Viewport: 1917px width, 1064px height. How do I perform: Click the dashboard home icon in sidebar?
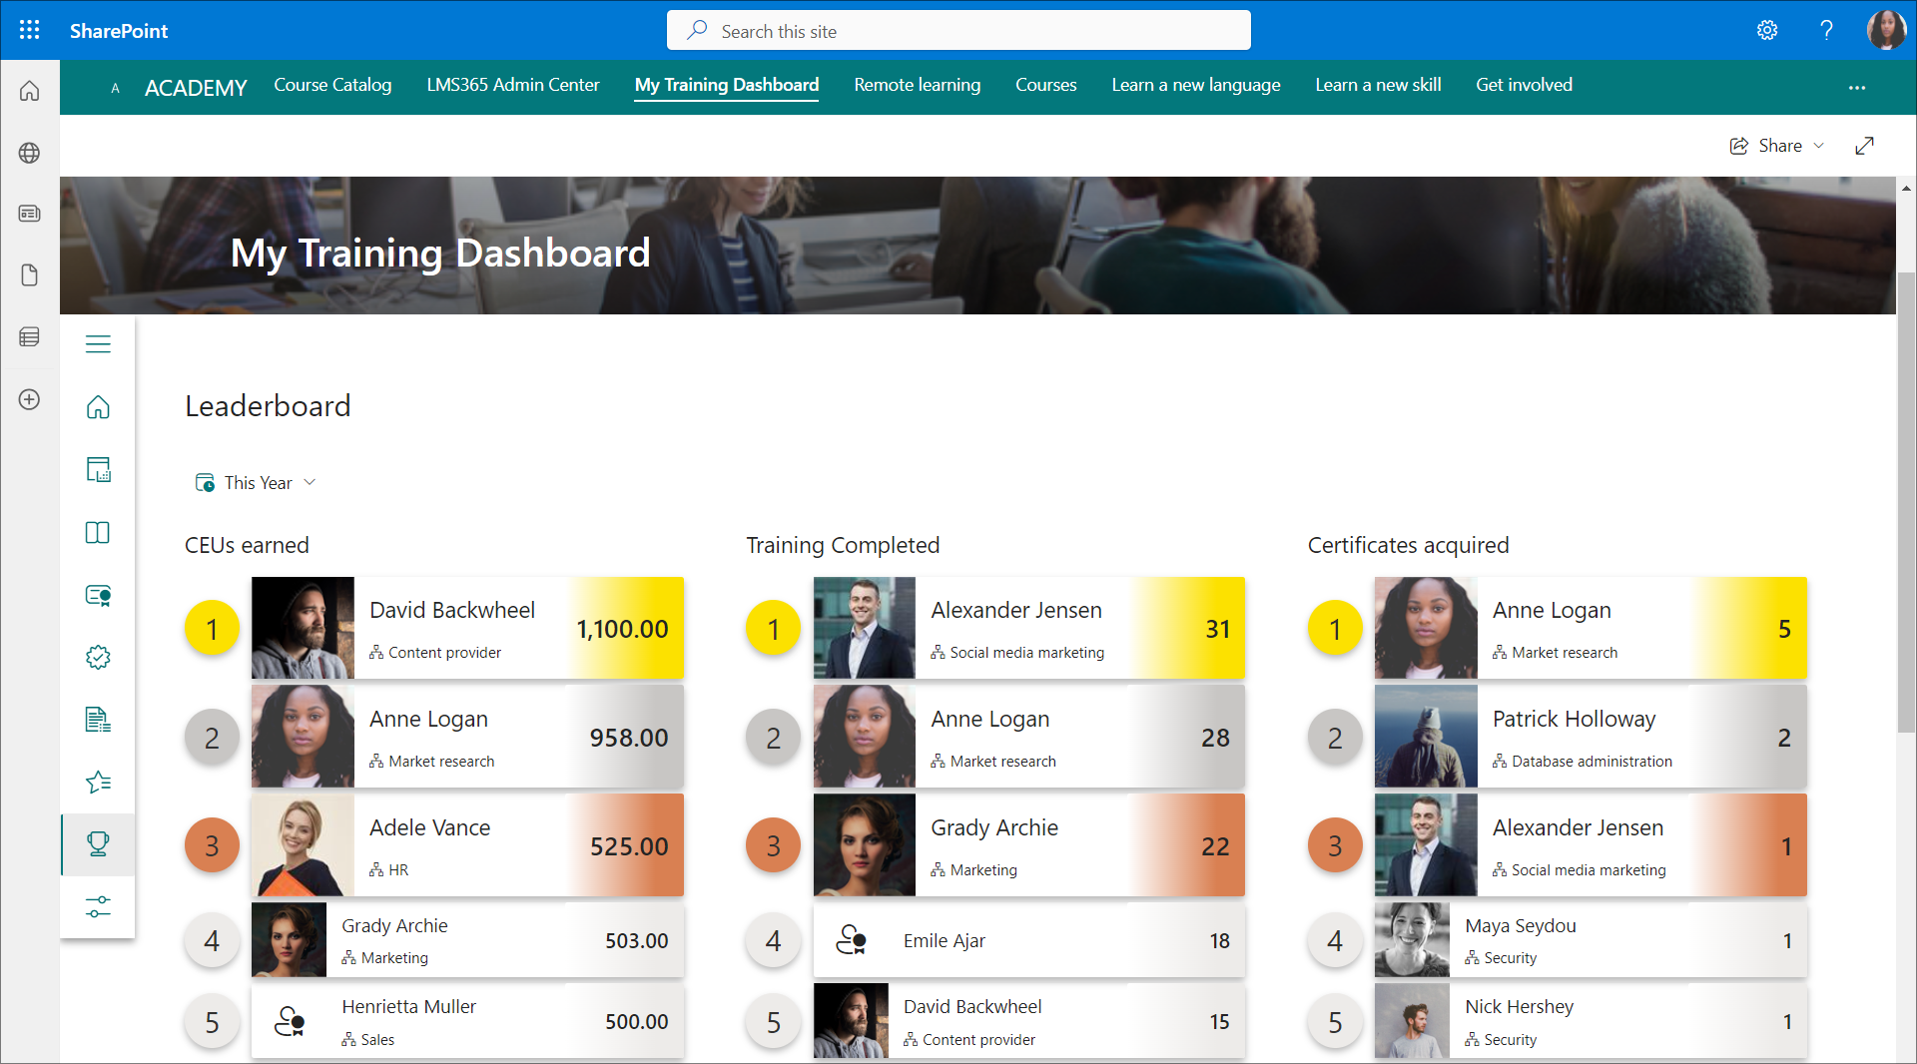pos(98,407)
